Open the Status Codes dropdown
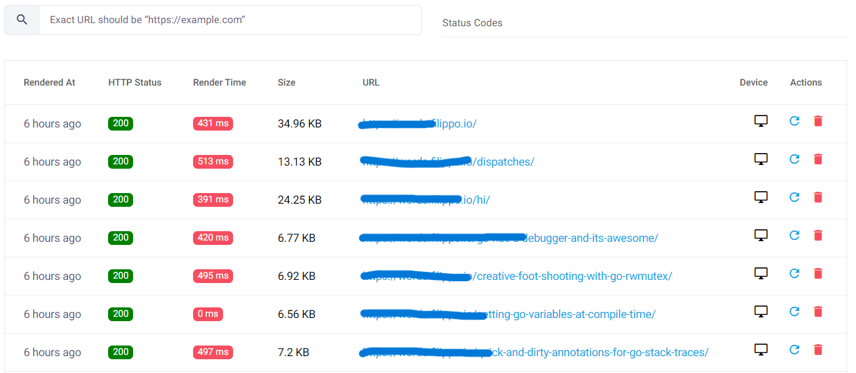This screenshot has height=373, width=856. coord(644,23)
